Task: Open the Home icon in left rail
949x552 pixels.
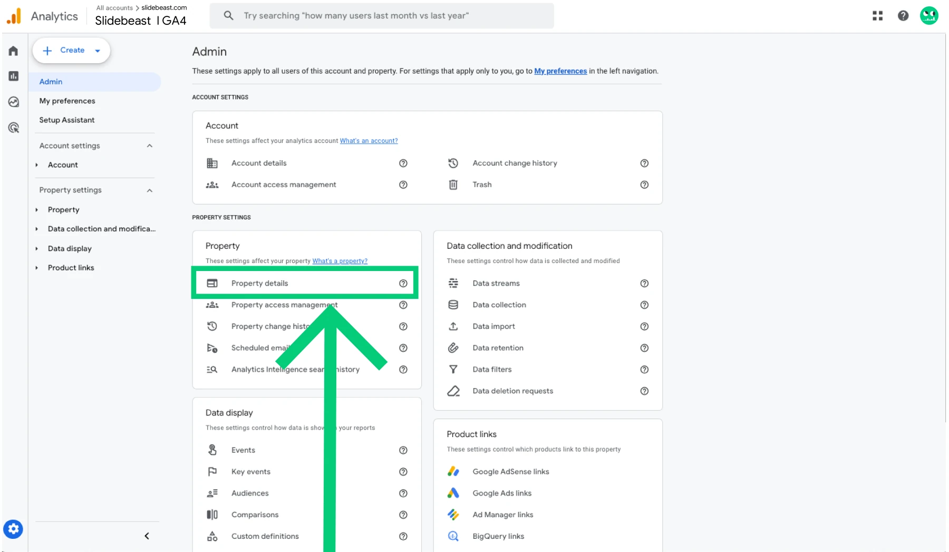Action: [13, 51]
